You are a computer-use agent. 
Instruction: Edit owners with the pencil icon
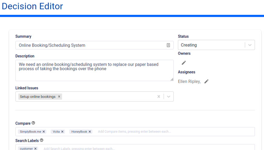coord(184,63)
